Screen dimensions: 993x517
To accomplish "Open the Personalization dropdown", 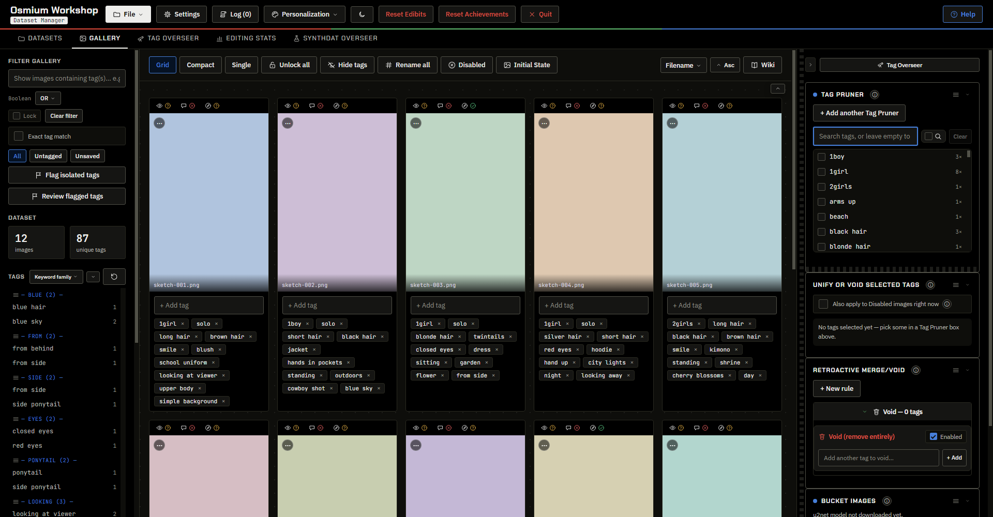I will coord(305,14).
